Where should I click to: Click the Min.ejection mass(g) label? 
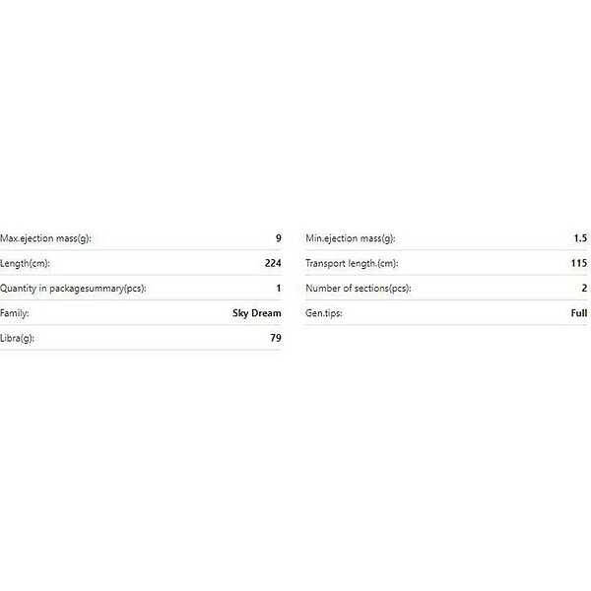(350, 238)
